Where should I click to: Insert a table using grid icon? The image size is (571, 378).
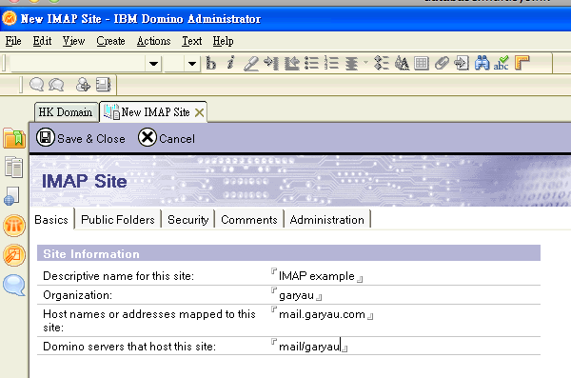422,64
